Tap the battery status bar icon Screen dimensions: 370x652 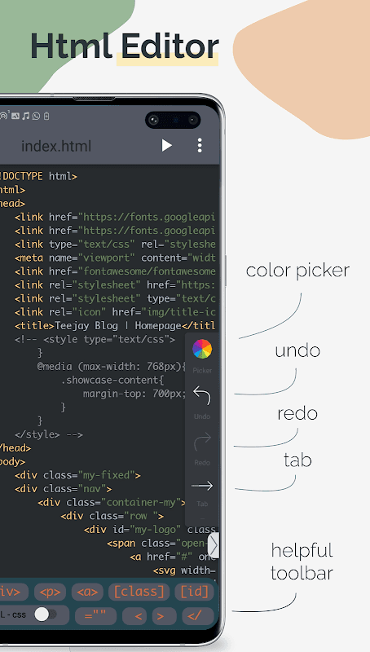[x=46, y=116]
